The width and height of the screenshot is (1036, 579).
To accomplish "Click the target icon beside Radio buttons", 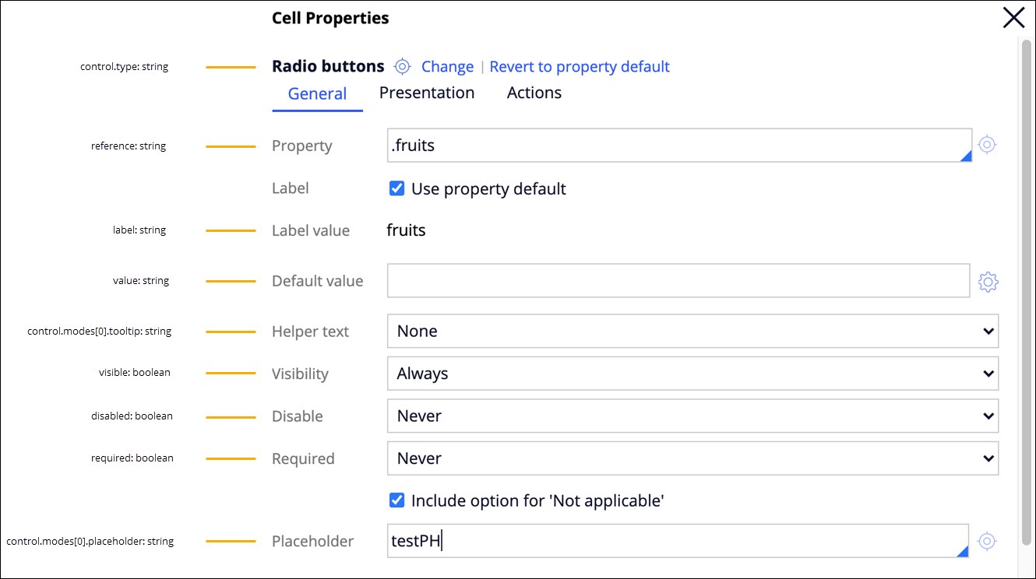I will [x=402, y=67].
